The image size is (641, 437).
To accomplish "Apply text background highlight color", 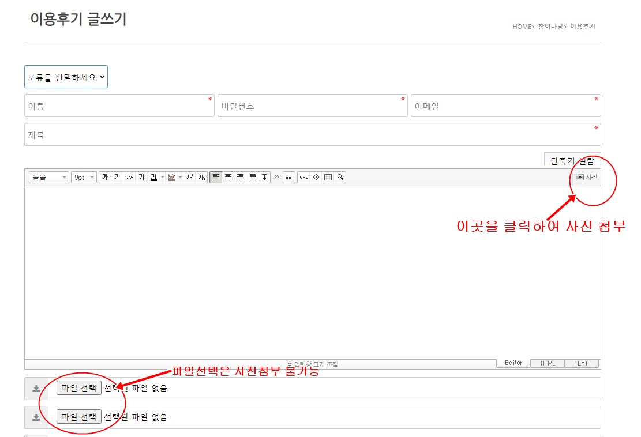I will (x=172, y=177).
